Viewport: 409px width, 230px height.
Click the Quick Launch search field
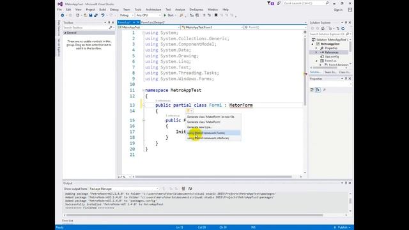coord(307,3)
